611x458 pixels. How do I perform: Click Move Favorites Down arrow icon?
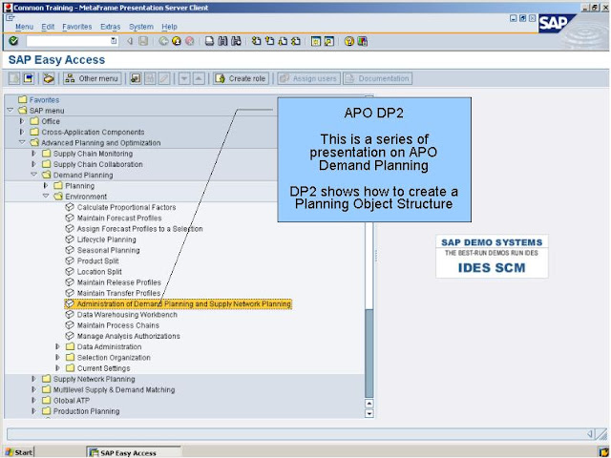pyautogui.click(x=184, y=78)
